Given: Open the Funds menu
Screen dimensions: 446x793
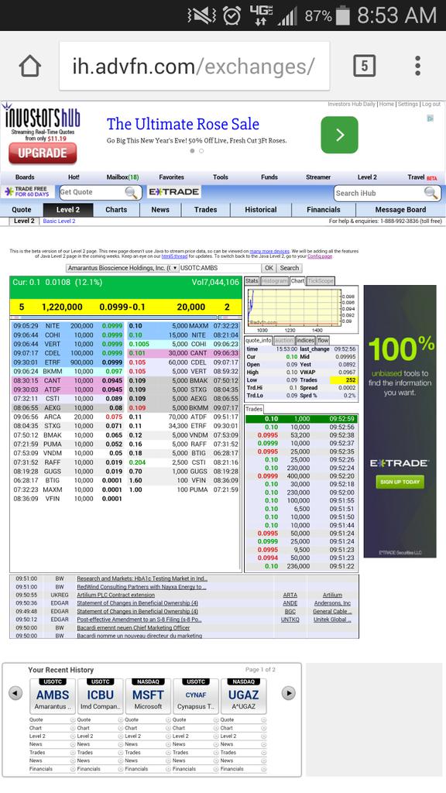Looking at the screenshot, I should [269, 177].
